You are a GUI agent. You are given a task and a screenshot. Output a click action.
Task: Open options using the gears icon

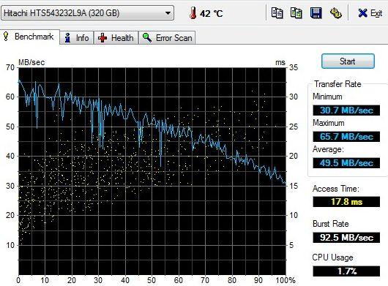point(336,13)
